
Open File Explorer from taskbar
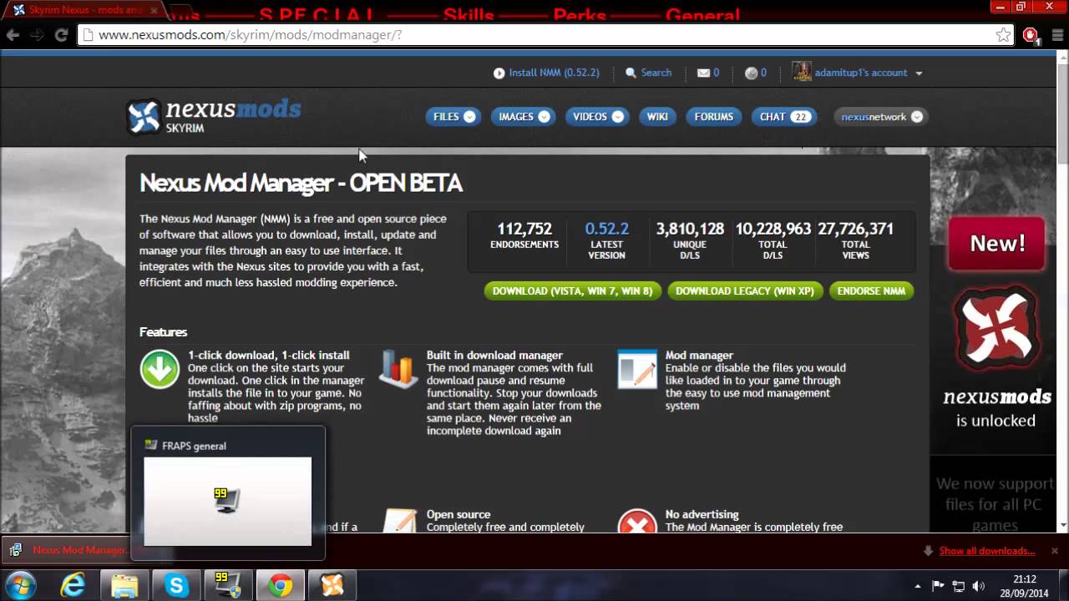pyautogui.click(x=124, y=585)
